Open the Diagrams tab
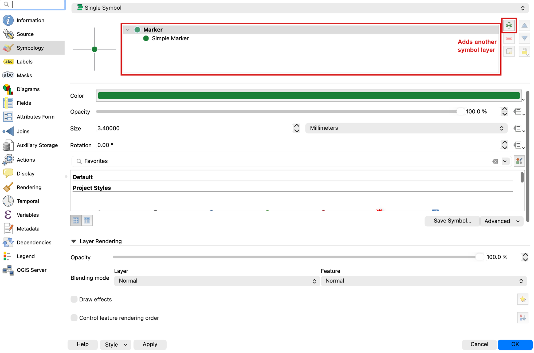 [32, 89]
